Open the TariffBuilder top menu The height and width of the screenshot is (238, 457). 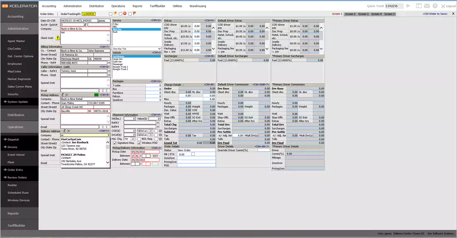[157, 6]
